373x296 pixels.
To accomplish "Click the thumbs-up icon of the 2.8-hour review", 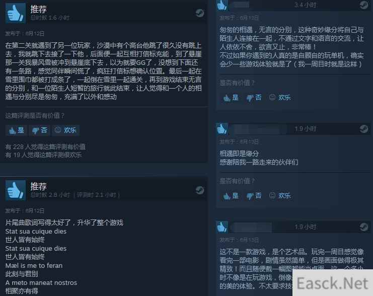I will pos(16,190).
